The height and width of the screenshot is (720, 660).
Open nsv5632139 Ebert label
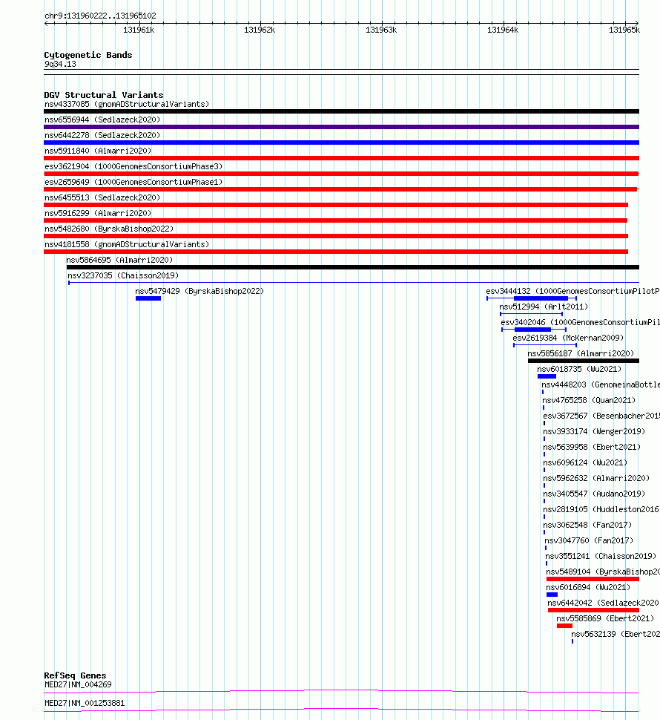[616, 635]
